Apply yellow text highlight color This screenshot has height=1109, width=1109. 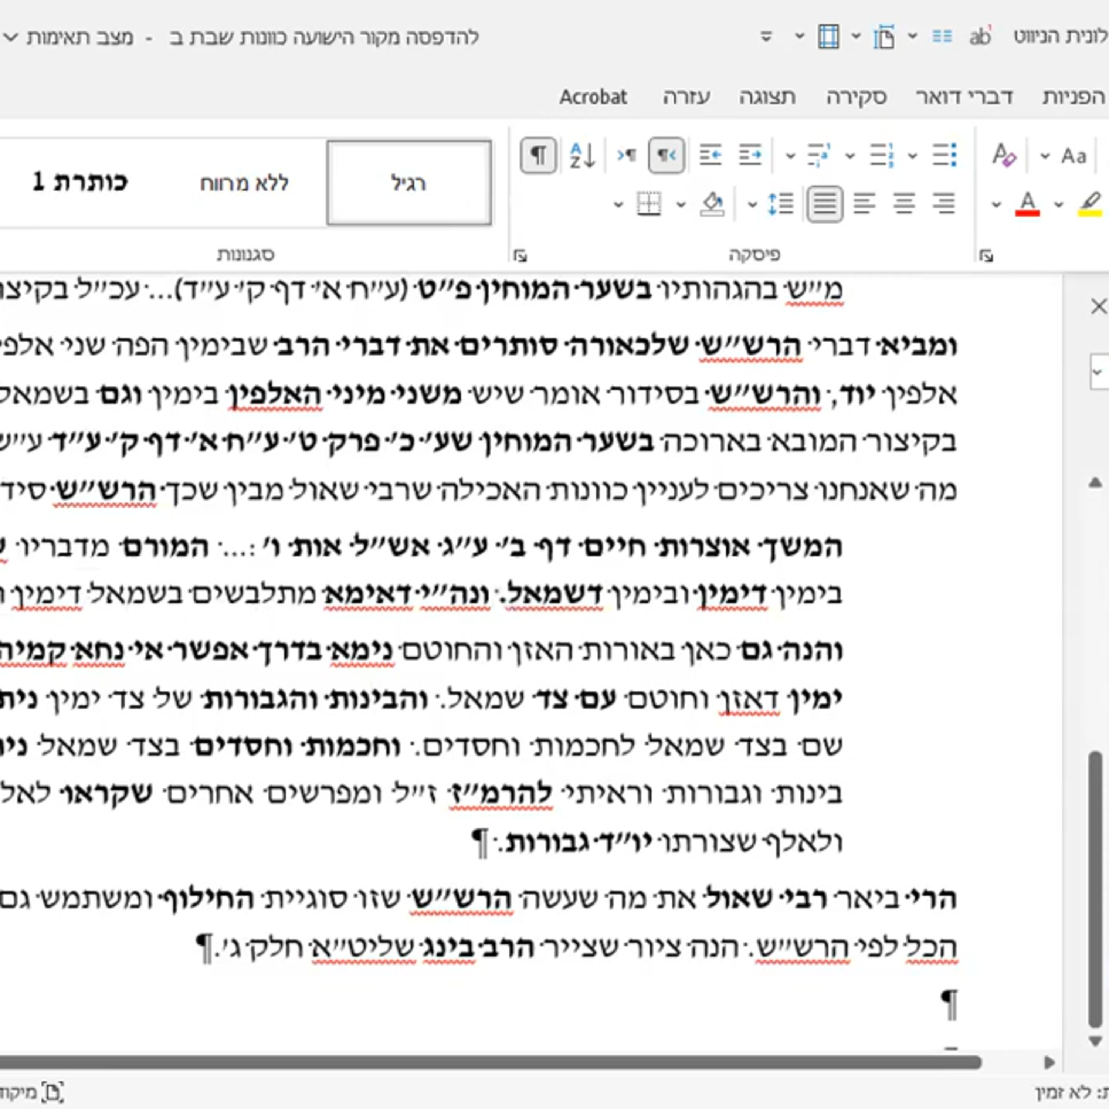pyautogui.click(x=1089, y=204)
